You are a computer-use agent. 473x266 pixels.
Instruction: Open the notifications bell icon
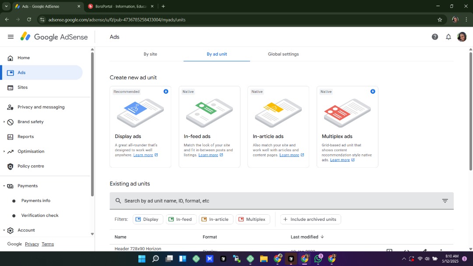(448, 37)
